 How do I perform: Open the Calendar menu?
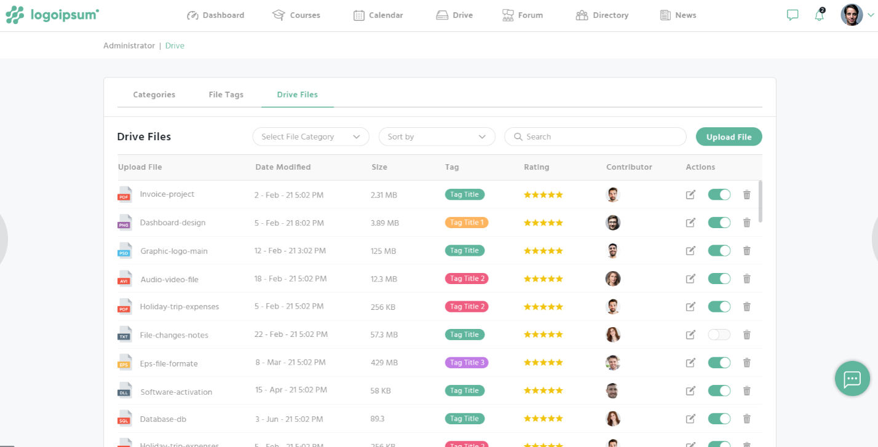point(378,15)
